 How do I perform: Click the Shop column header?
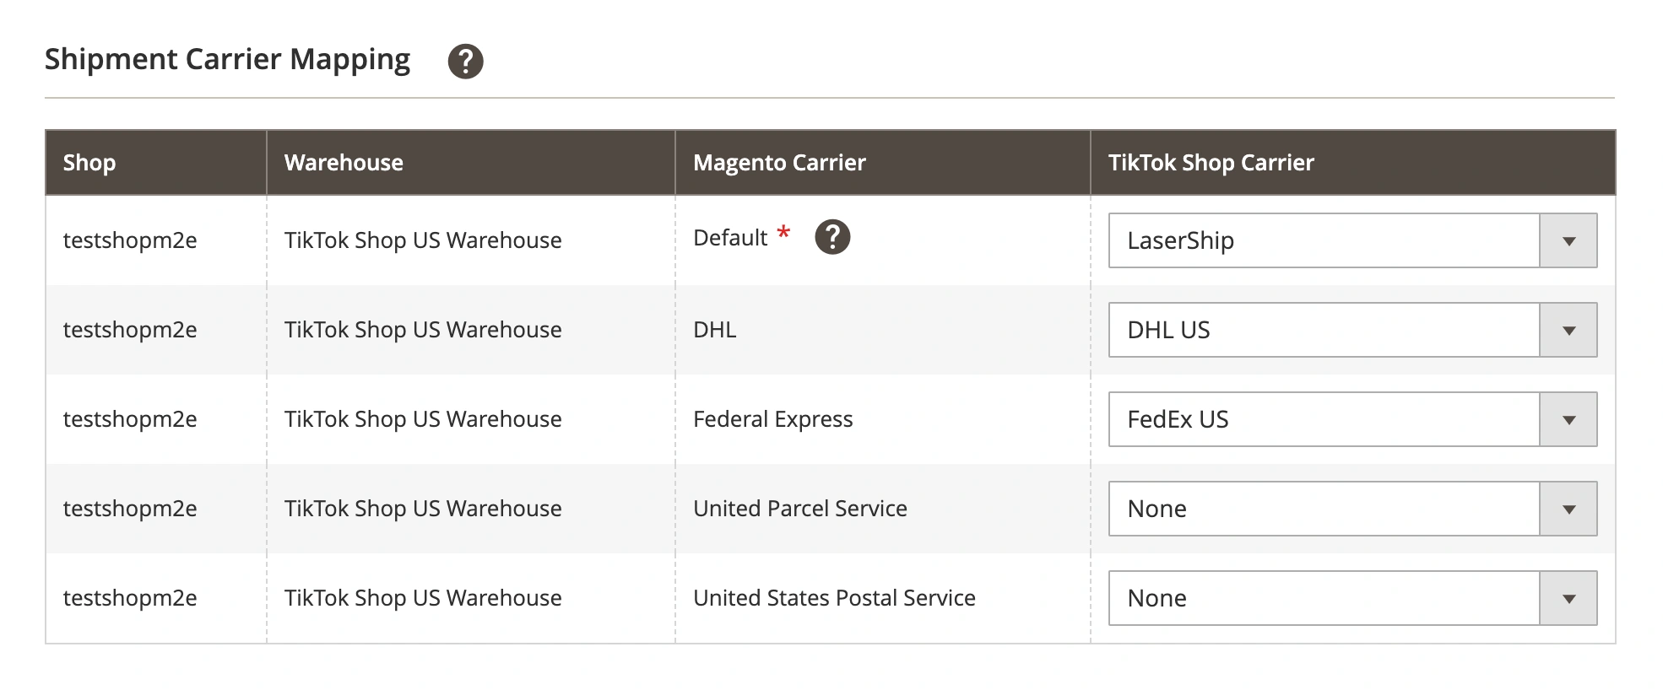coord(89,163)
